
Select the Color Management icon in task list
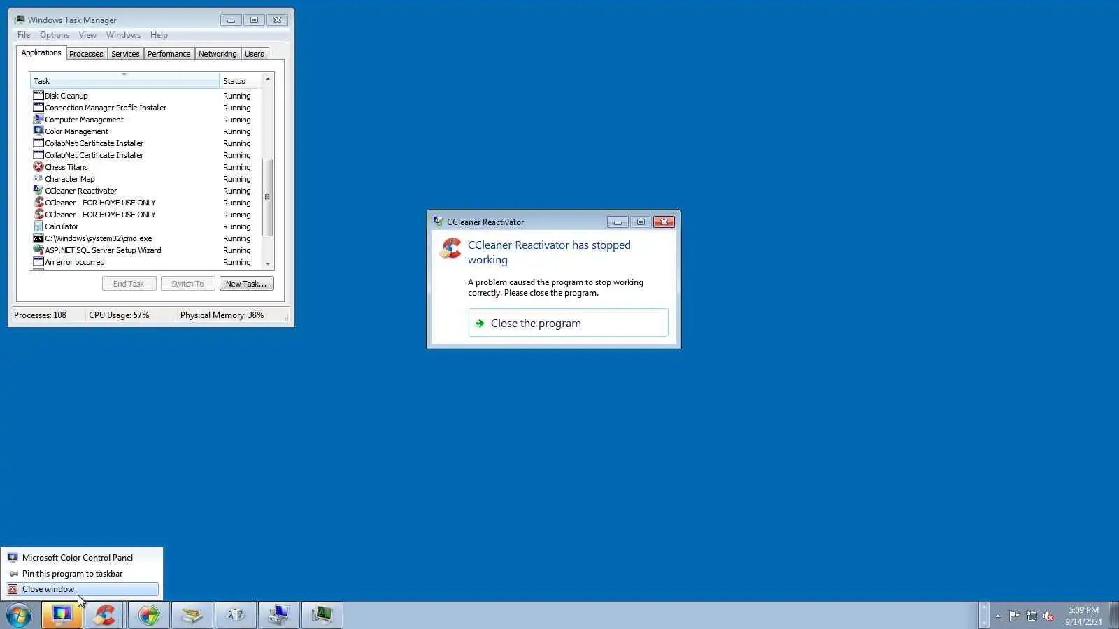38,131
